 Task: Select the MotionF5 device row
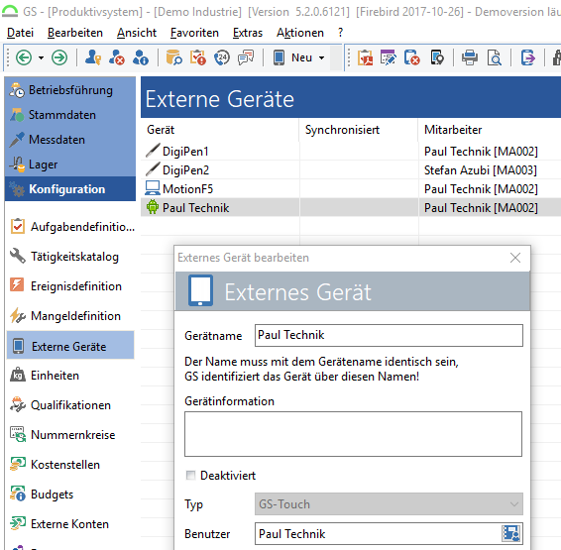tap(351, 189)
